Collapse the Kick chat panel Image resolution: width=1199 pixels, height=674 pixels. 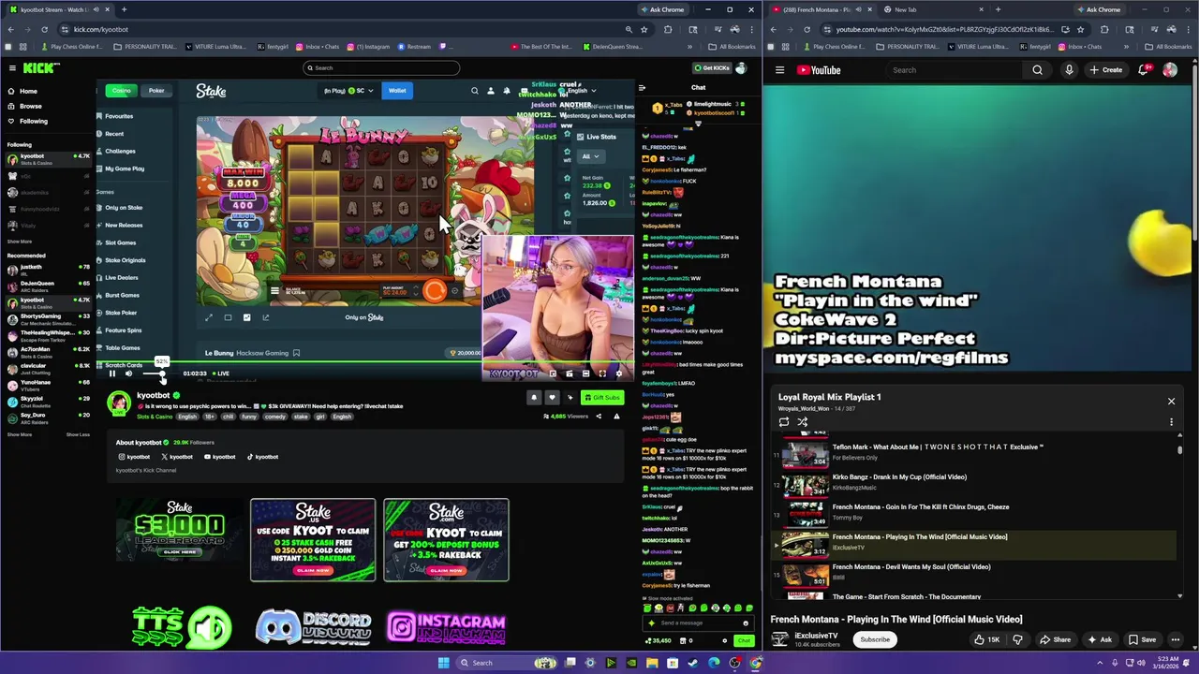(642, 87)
